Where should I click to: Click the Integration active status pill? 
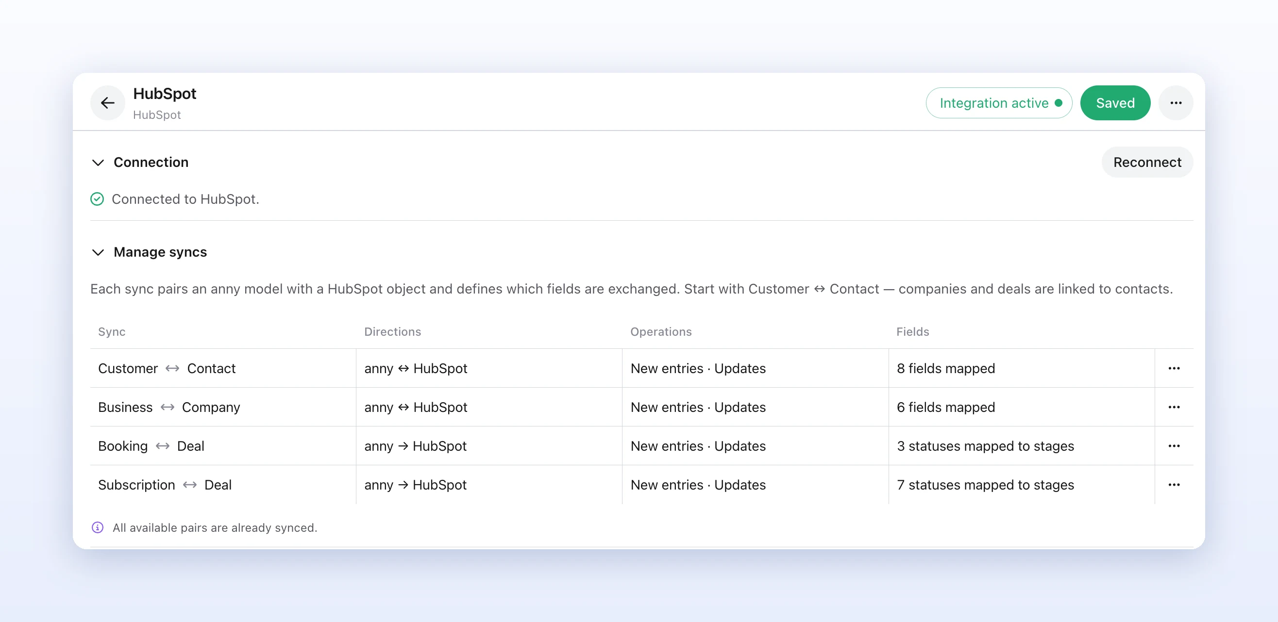pyautogui.click(x=999, y=102)
